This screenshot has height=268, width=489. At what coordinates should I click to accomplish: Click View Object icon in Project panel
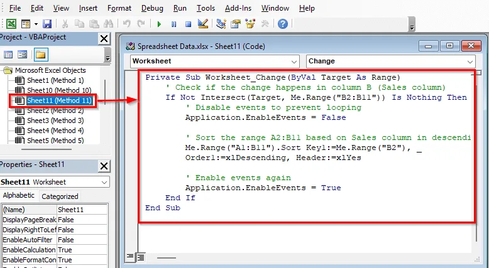coord(23,55)
